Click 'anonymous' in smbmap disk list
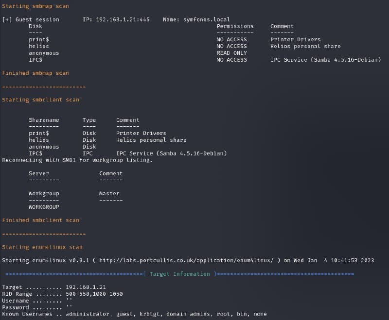Screen dimensions: 389x320 coord(44,53)
